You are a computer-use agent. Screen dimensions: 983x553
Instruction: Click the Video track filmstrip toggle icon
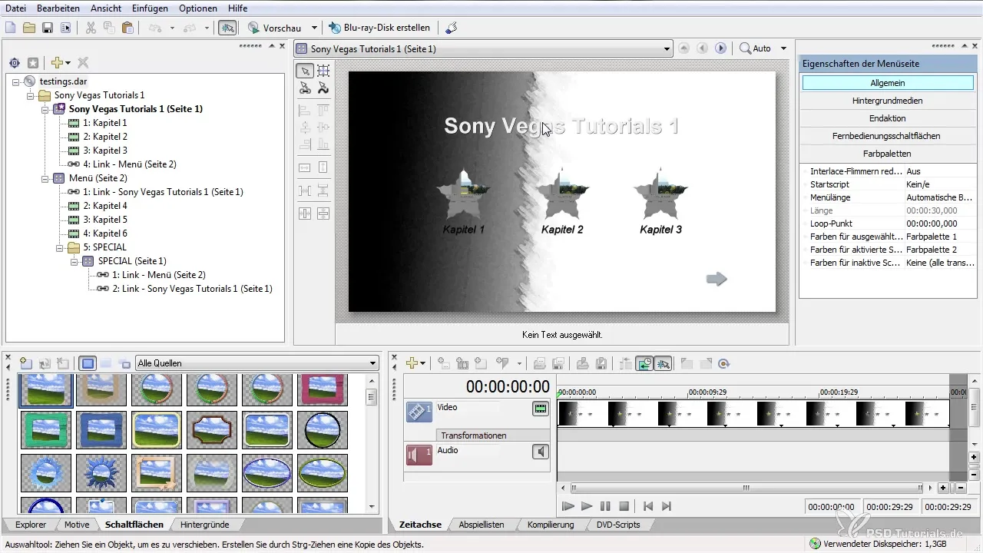click(x=541, y=409)
